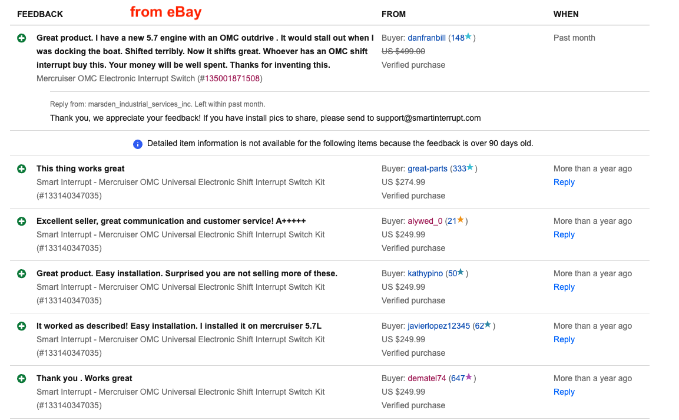Click positive feedback icon for 'Excellent seller' review

[22, 221]
